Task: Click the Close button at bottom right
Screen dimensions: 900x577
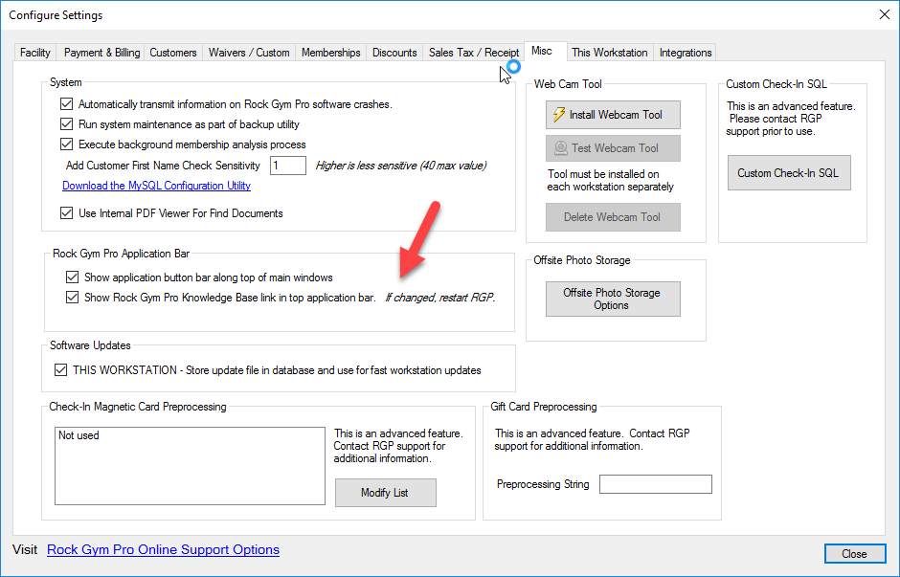Action: point(855,554)
